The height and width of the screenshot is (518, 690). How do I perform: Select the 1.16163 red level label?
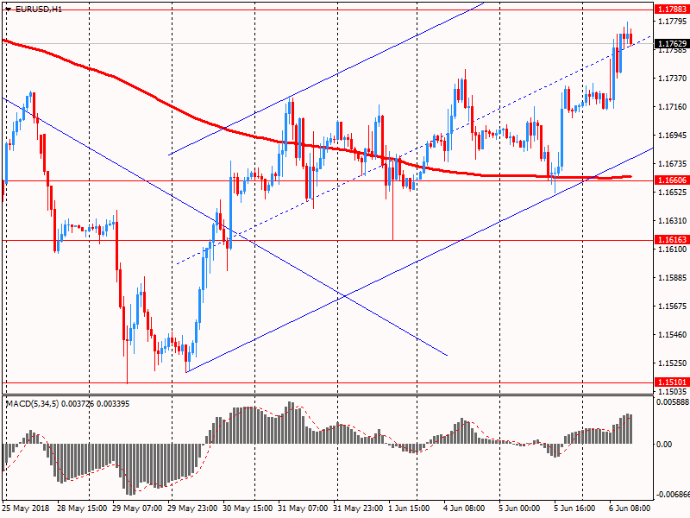tap(672, 240)
